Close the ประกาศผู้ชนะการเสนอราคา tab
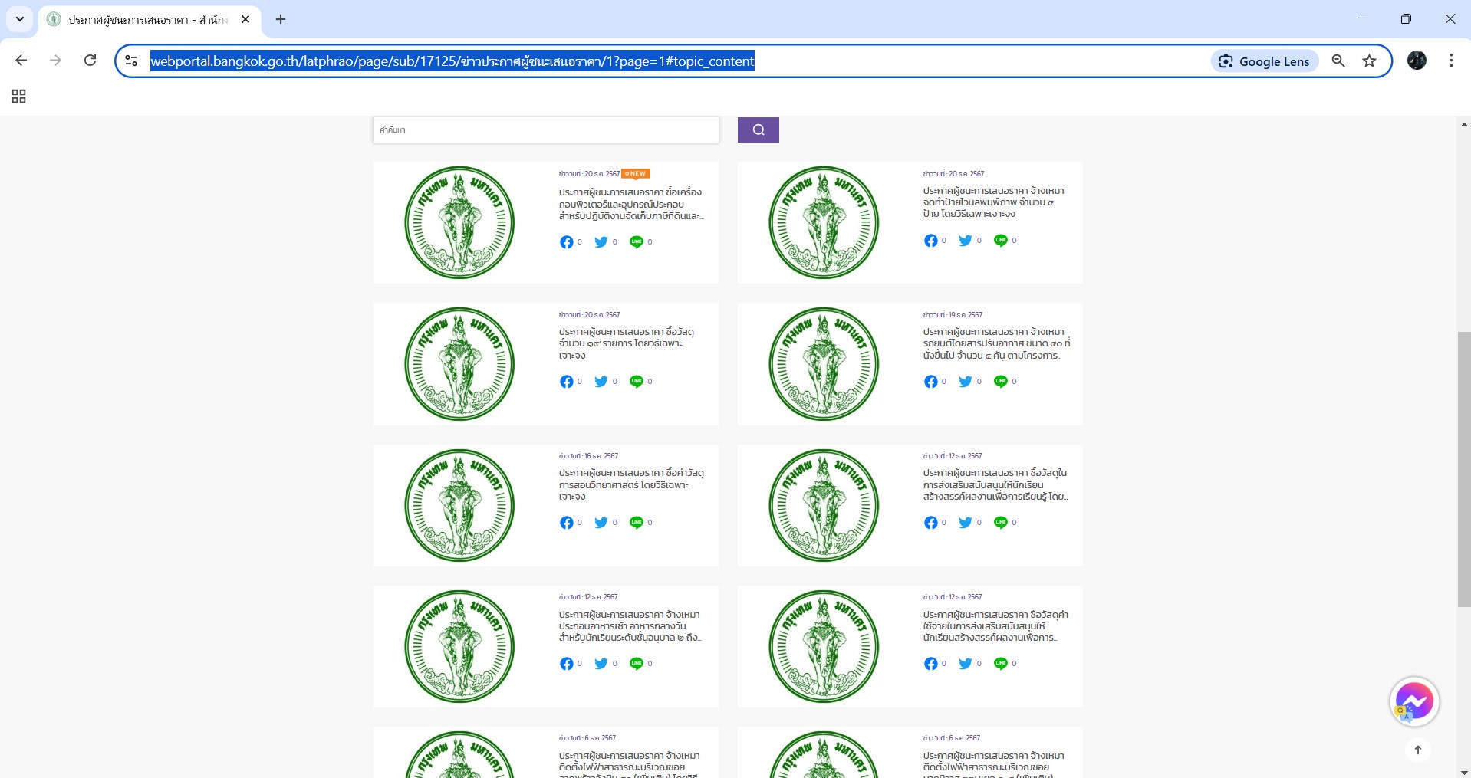The width and height of the screenshot is (1471, 778). pyautogui.click(x=245, y=20)
